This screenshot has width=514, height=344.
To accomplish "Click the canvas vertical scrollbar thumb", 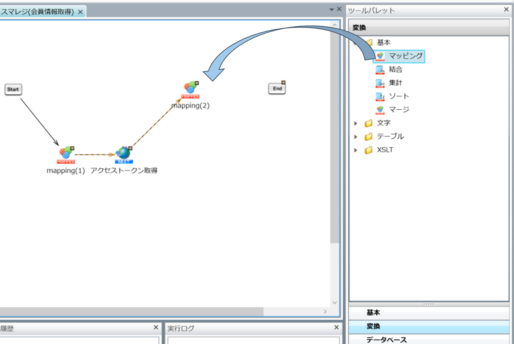I will 334,137.
